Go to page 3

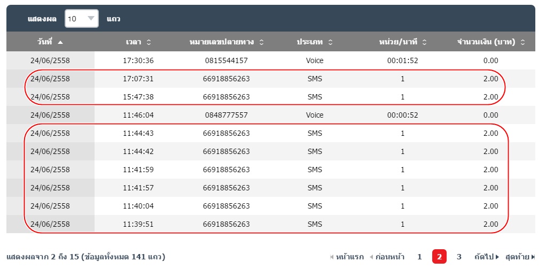coord(459,257)
